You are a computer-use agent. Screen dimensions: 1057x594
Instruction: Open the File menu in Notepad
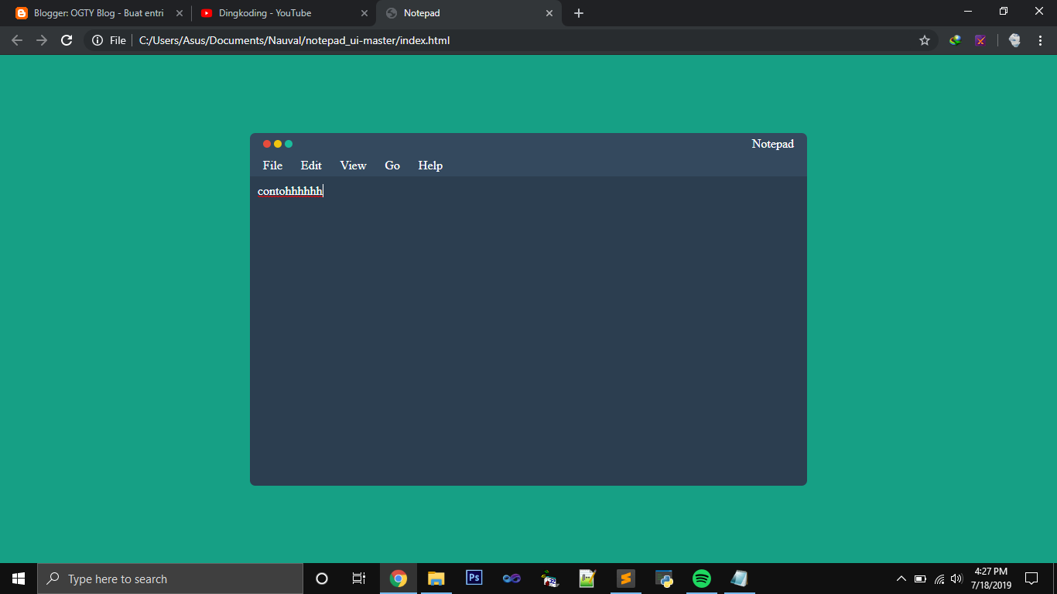[272, 166]
